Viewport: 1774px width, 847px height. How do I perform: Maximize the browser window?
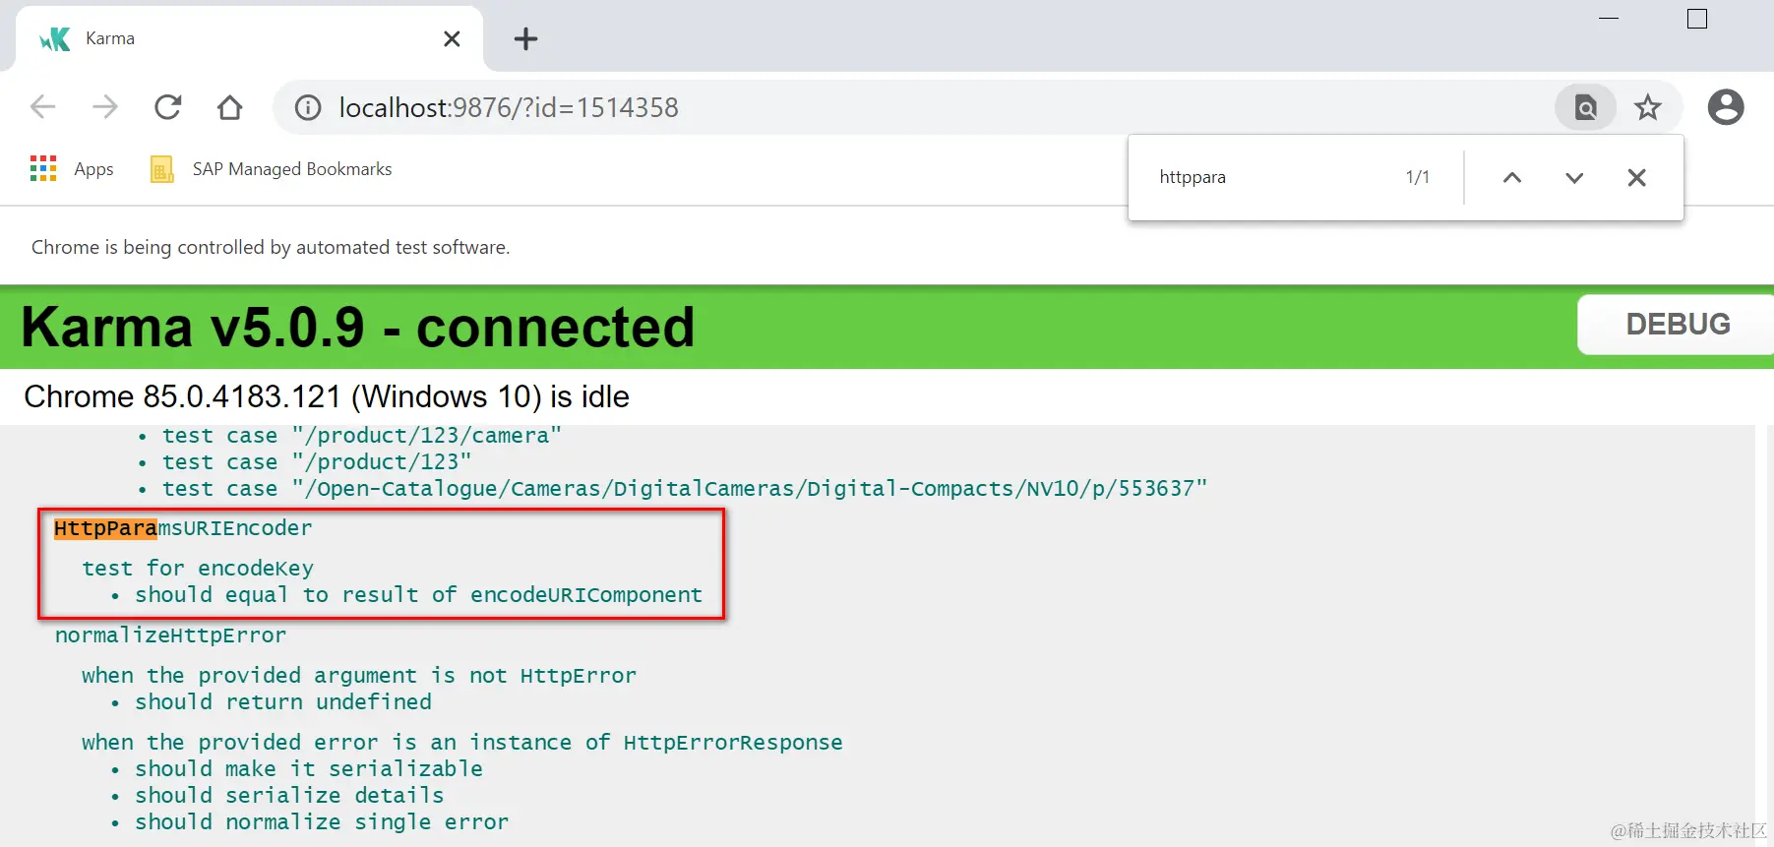point(1697,19)
